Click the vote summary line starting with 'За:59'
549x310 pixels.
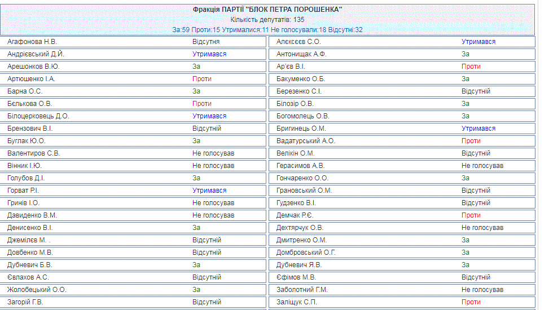tap(267, 29)
